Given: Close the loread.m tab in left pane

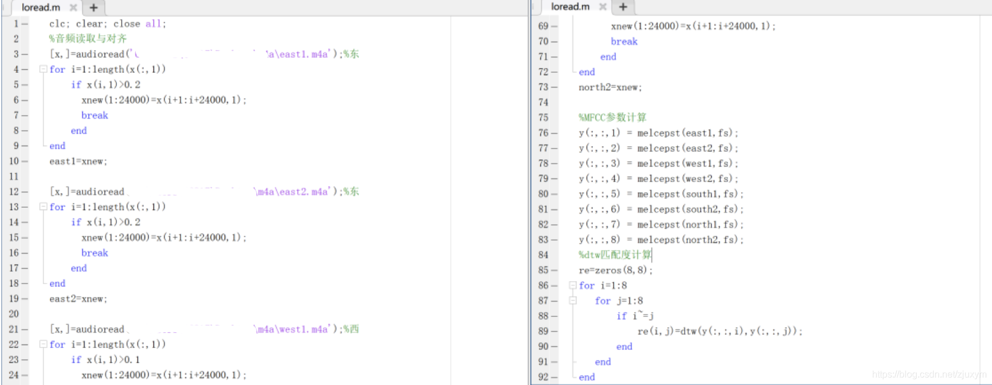Looking at the screenshot, I should pos(73,8).
